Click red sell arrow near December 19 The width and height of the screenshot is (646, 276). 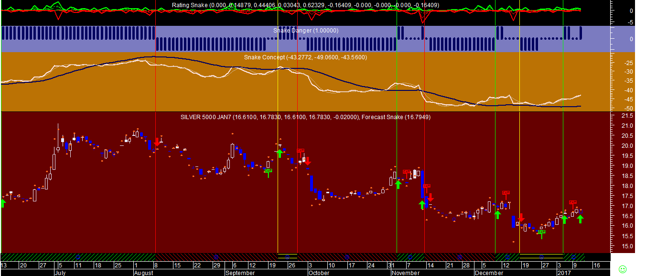521,218
